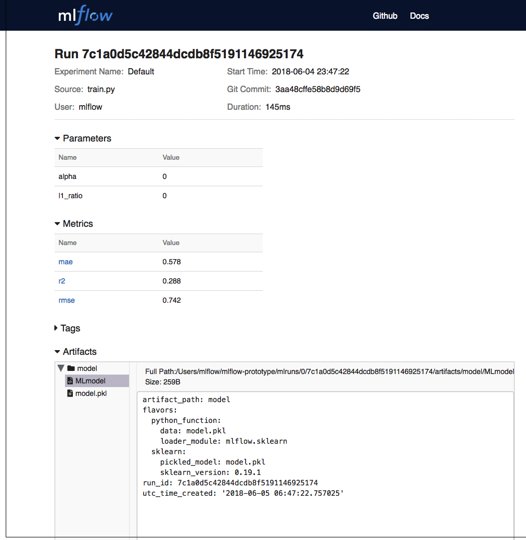Open the r2 metric link
The height and width of the screenshot is (540, 526).
point(62,281)
